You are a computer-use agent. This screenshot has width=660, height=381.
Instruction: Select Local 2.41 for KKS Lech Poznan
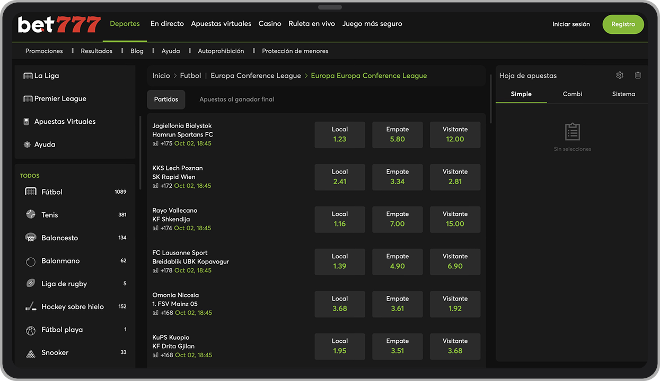[340, 177]
